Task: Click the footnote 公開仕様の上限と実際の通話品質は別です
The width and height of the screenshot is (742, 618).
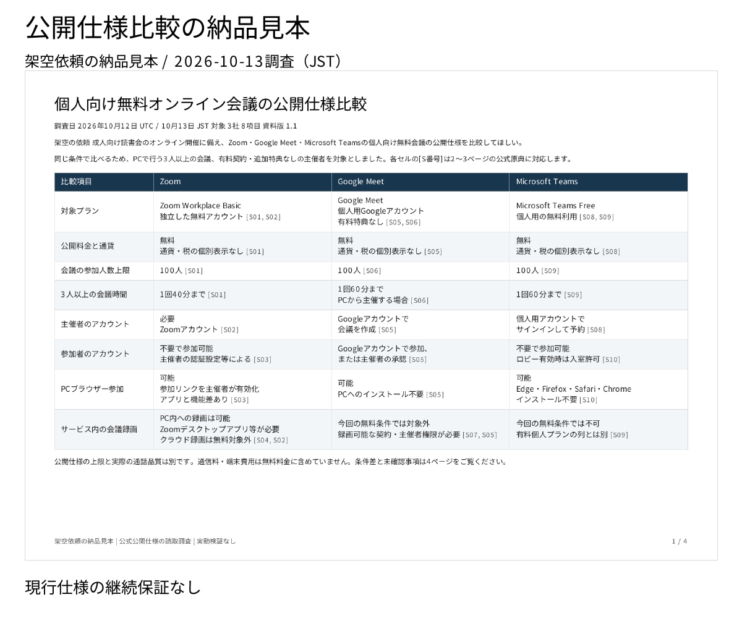Action: tap(282, 462)
